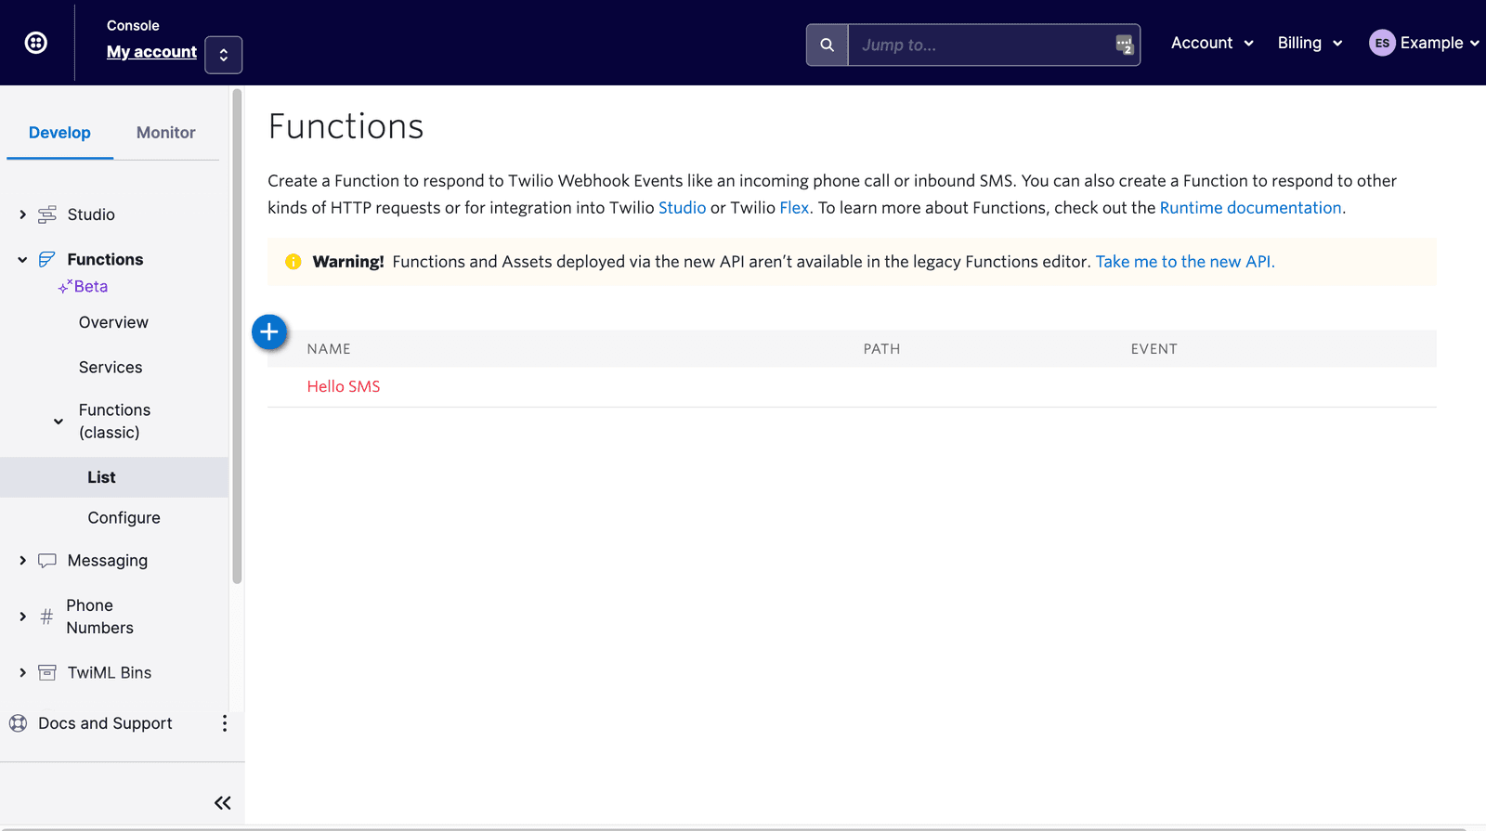Expand the Studio section chevron
1486x831 pixels.
pyautogui.click(x=22, y=214)
